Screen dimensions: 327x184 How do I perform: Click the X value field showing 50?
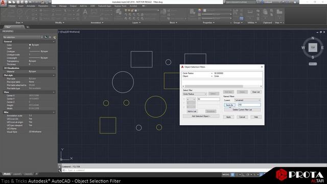[x=208, y=99]
